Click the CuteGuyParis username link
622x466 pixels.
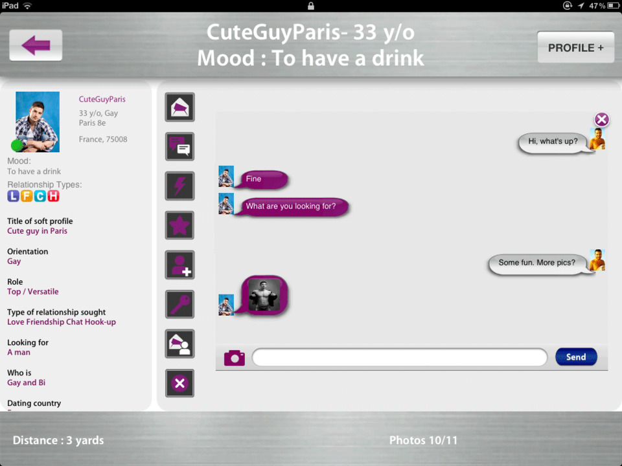[102, 99]
